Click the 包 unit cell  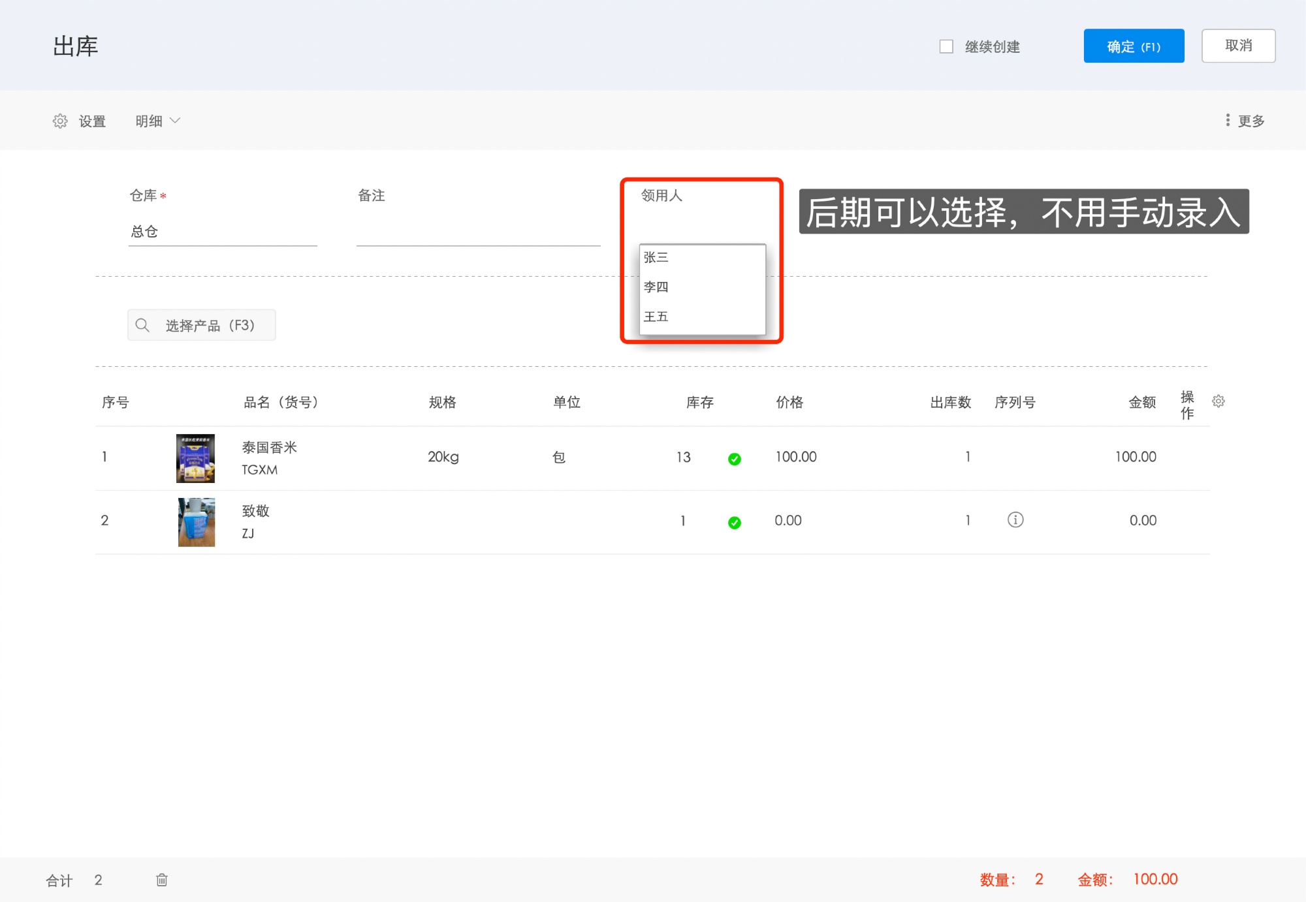pyautogui.click(x=559, y=457)
